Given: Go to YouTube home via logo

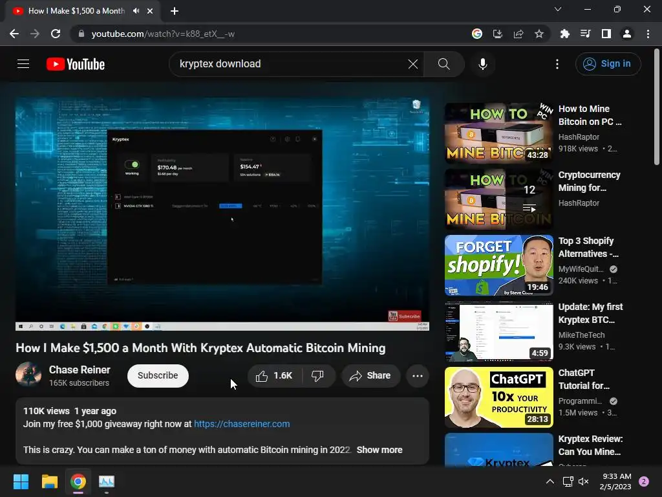Looking at the screenshot, I should pos(76,64).
